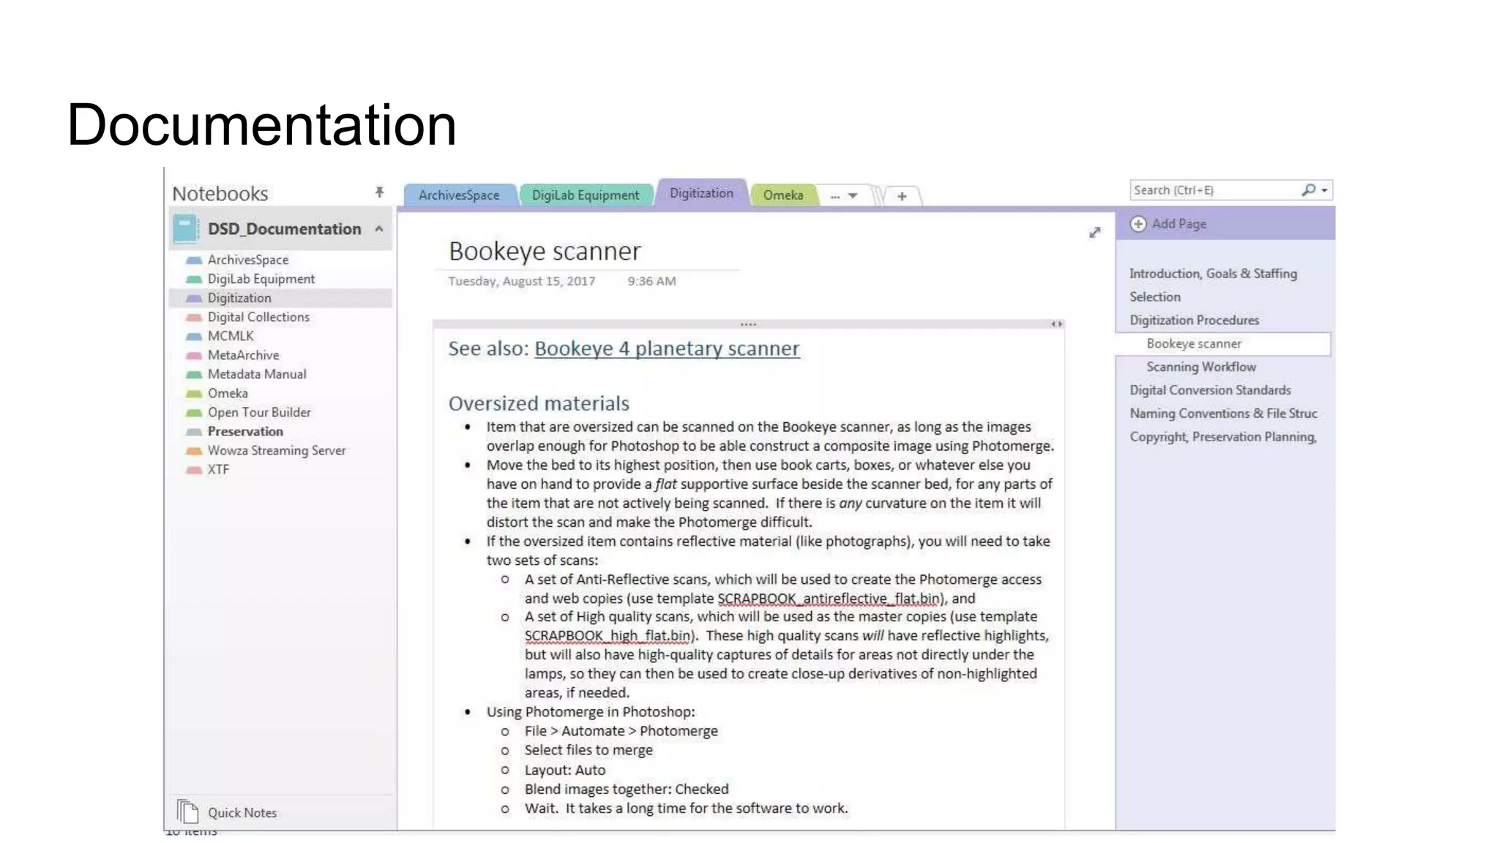Show more section tabs dropdown
1499x843 pixels.
pyautogui.click(x=843, y=195)
